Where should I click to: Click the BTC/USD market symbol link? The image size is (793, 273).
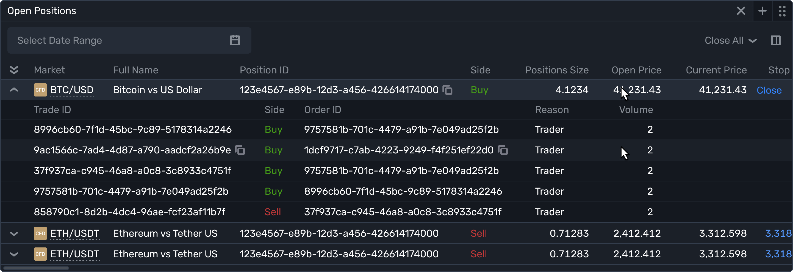click(72, 90)
